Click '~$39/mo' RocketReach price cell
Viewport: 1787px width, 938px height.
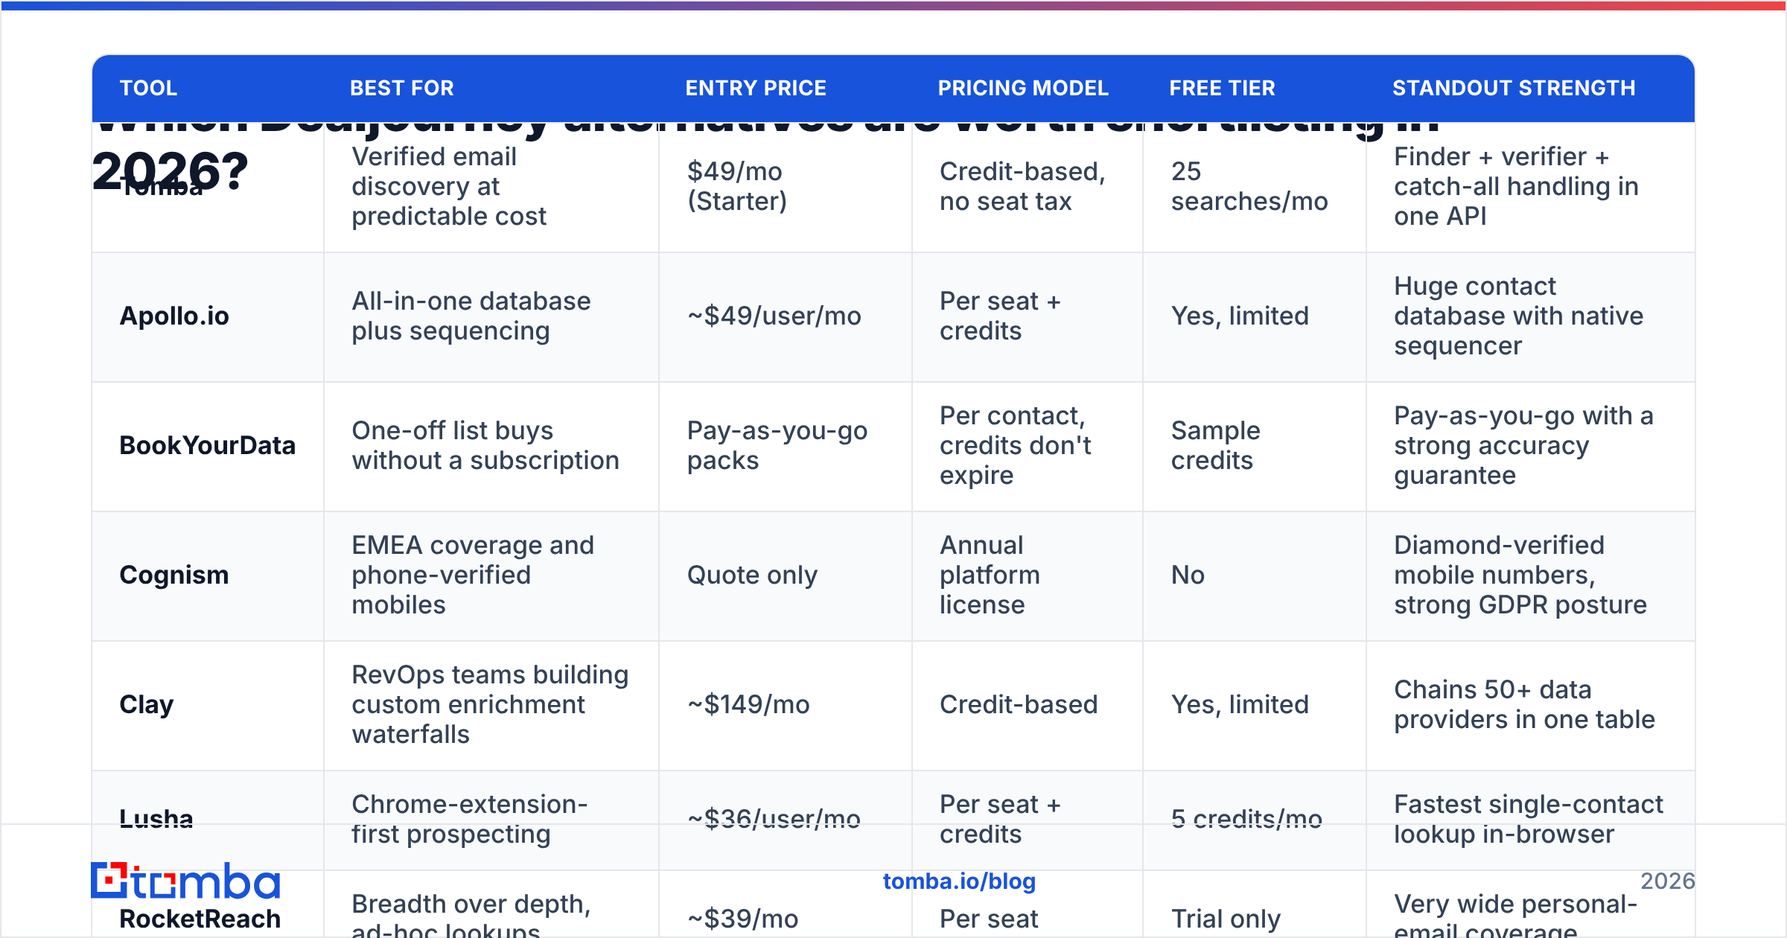click(x=742, y=919)
